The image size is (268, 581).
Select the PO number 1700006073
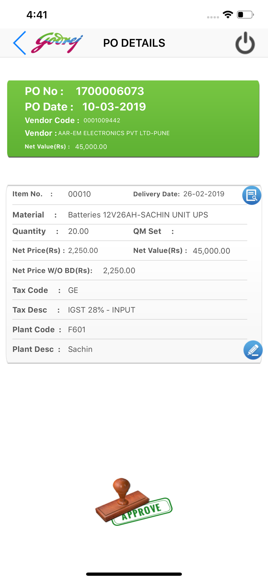pyautogui.click(x=110, y=91)
